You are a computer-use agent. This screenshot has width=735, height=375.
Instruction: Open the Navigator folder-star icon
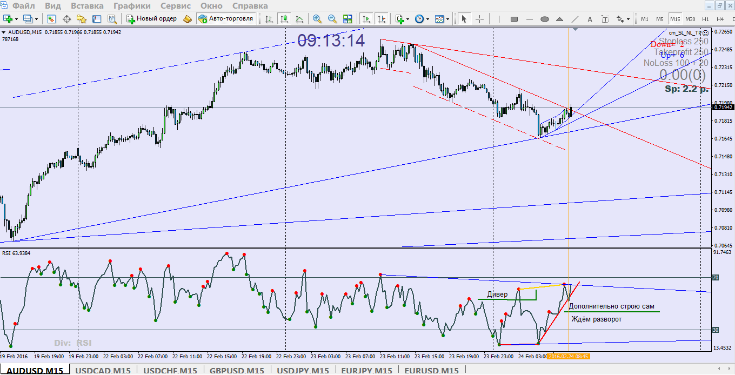[82, 19]
